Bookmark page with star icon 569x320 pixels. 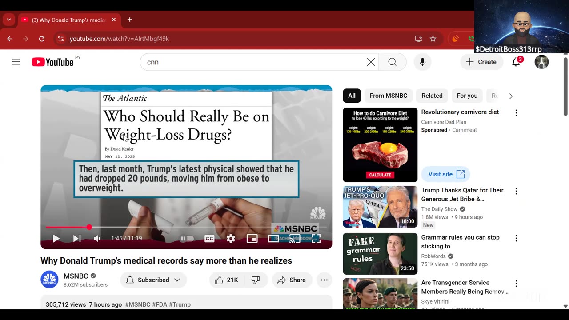pyautogui.click(x=433, y=39)
